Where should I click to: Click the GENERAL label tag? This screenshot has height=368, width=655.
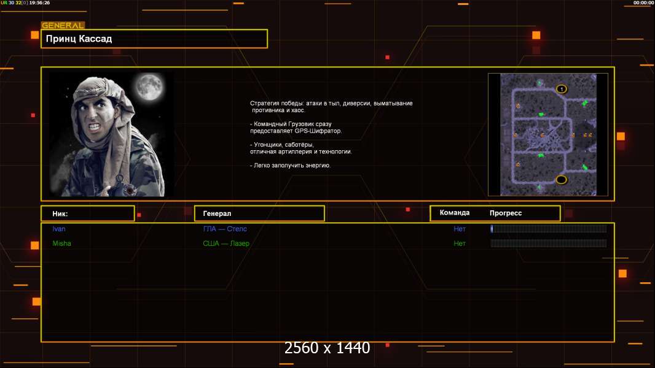(x=63, y=26)
